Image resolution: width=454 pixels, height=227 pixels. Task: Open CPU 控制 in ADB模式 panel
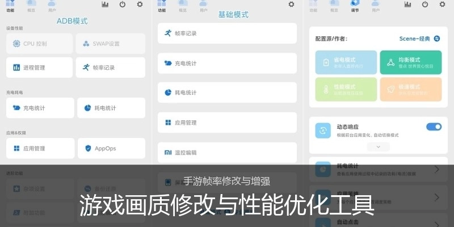tap(40, 44)
